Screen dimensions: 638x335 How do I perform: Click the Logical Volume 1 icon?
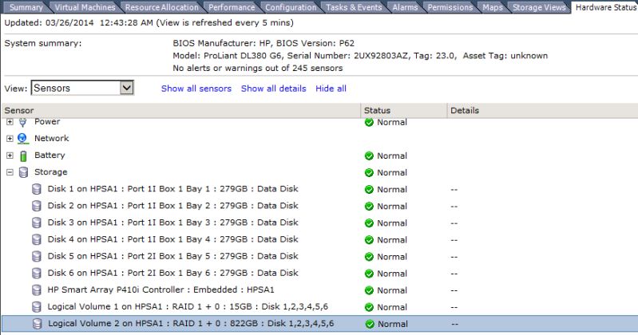pyautogui.click(x=37, y=307)
